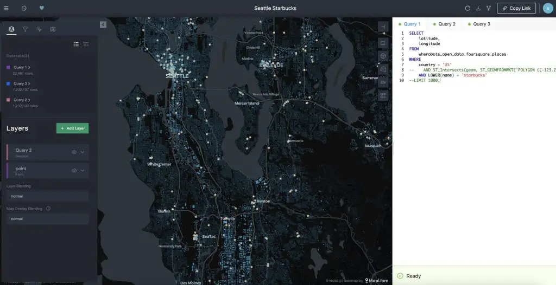The image size is (556, 285).
Task: Open the Map Overlay Blending dropdown
Action: (x=47, y=219)
